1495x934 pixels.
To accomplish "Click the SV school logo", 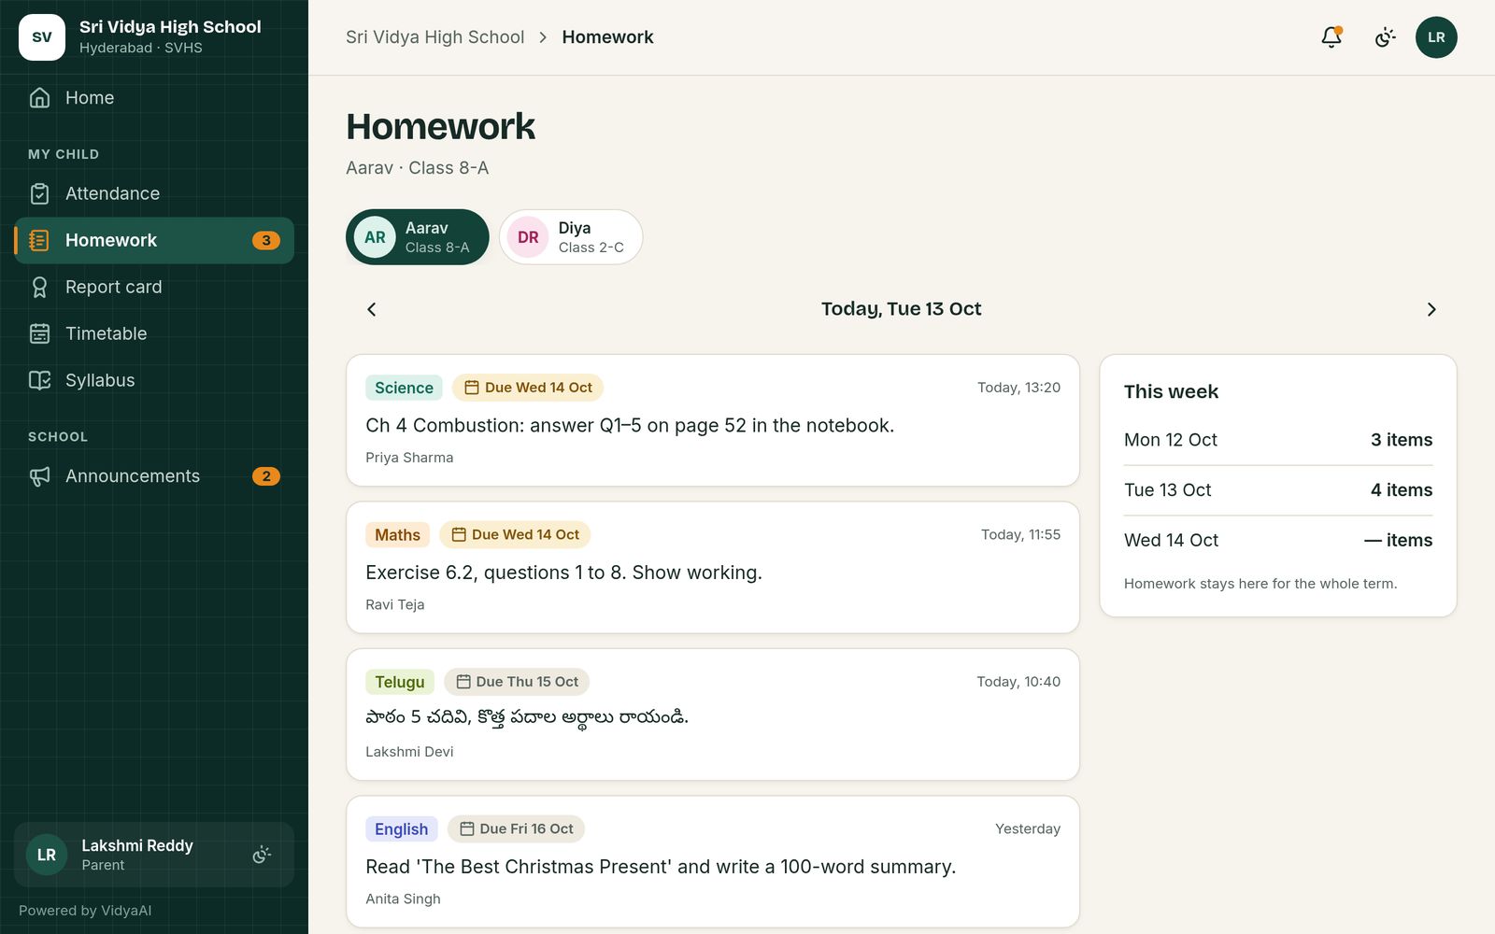I will (x=42, y=37).
